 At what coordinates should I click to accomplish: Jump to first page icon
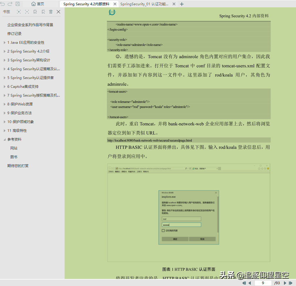point(244,283)
